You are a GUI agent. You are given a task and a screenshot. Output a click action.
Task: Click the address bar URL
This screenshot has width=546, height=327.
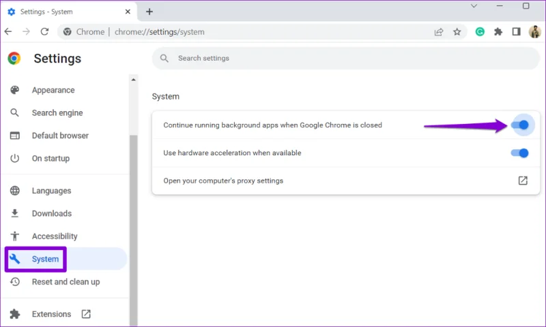pyautogui.click(x=160, y=32)
